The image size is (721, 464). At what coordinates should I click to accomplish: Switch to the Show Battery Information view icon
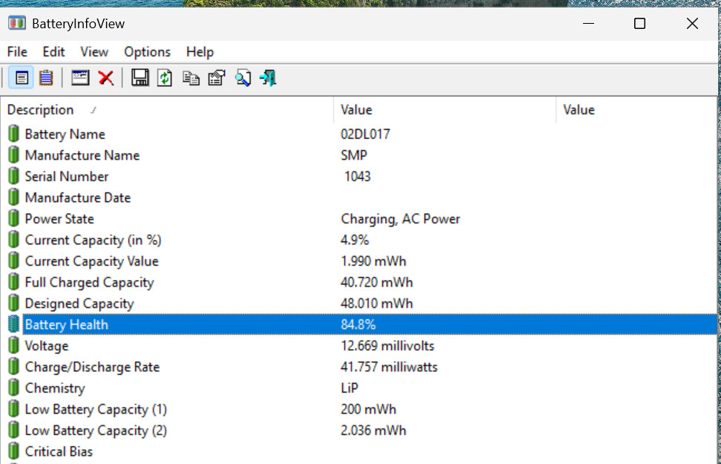tap(22, 77)
